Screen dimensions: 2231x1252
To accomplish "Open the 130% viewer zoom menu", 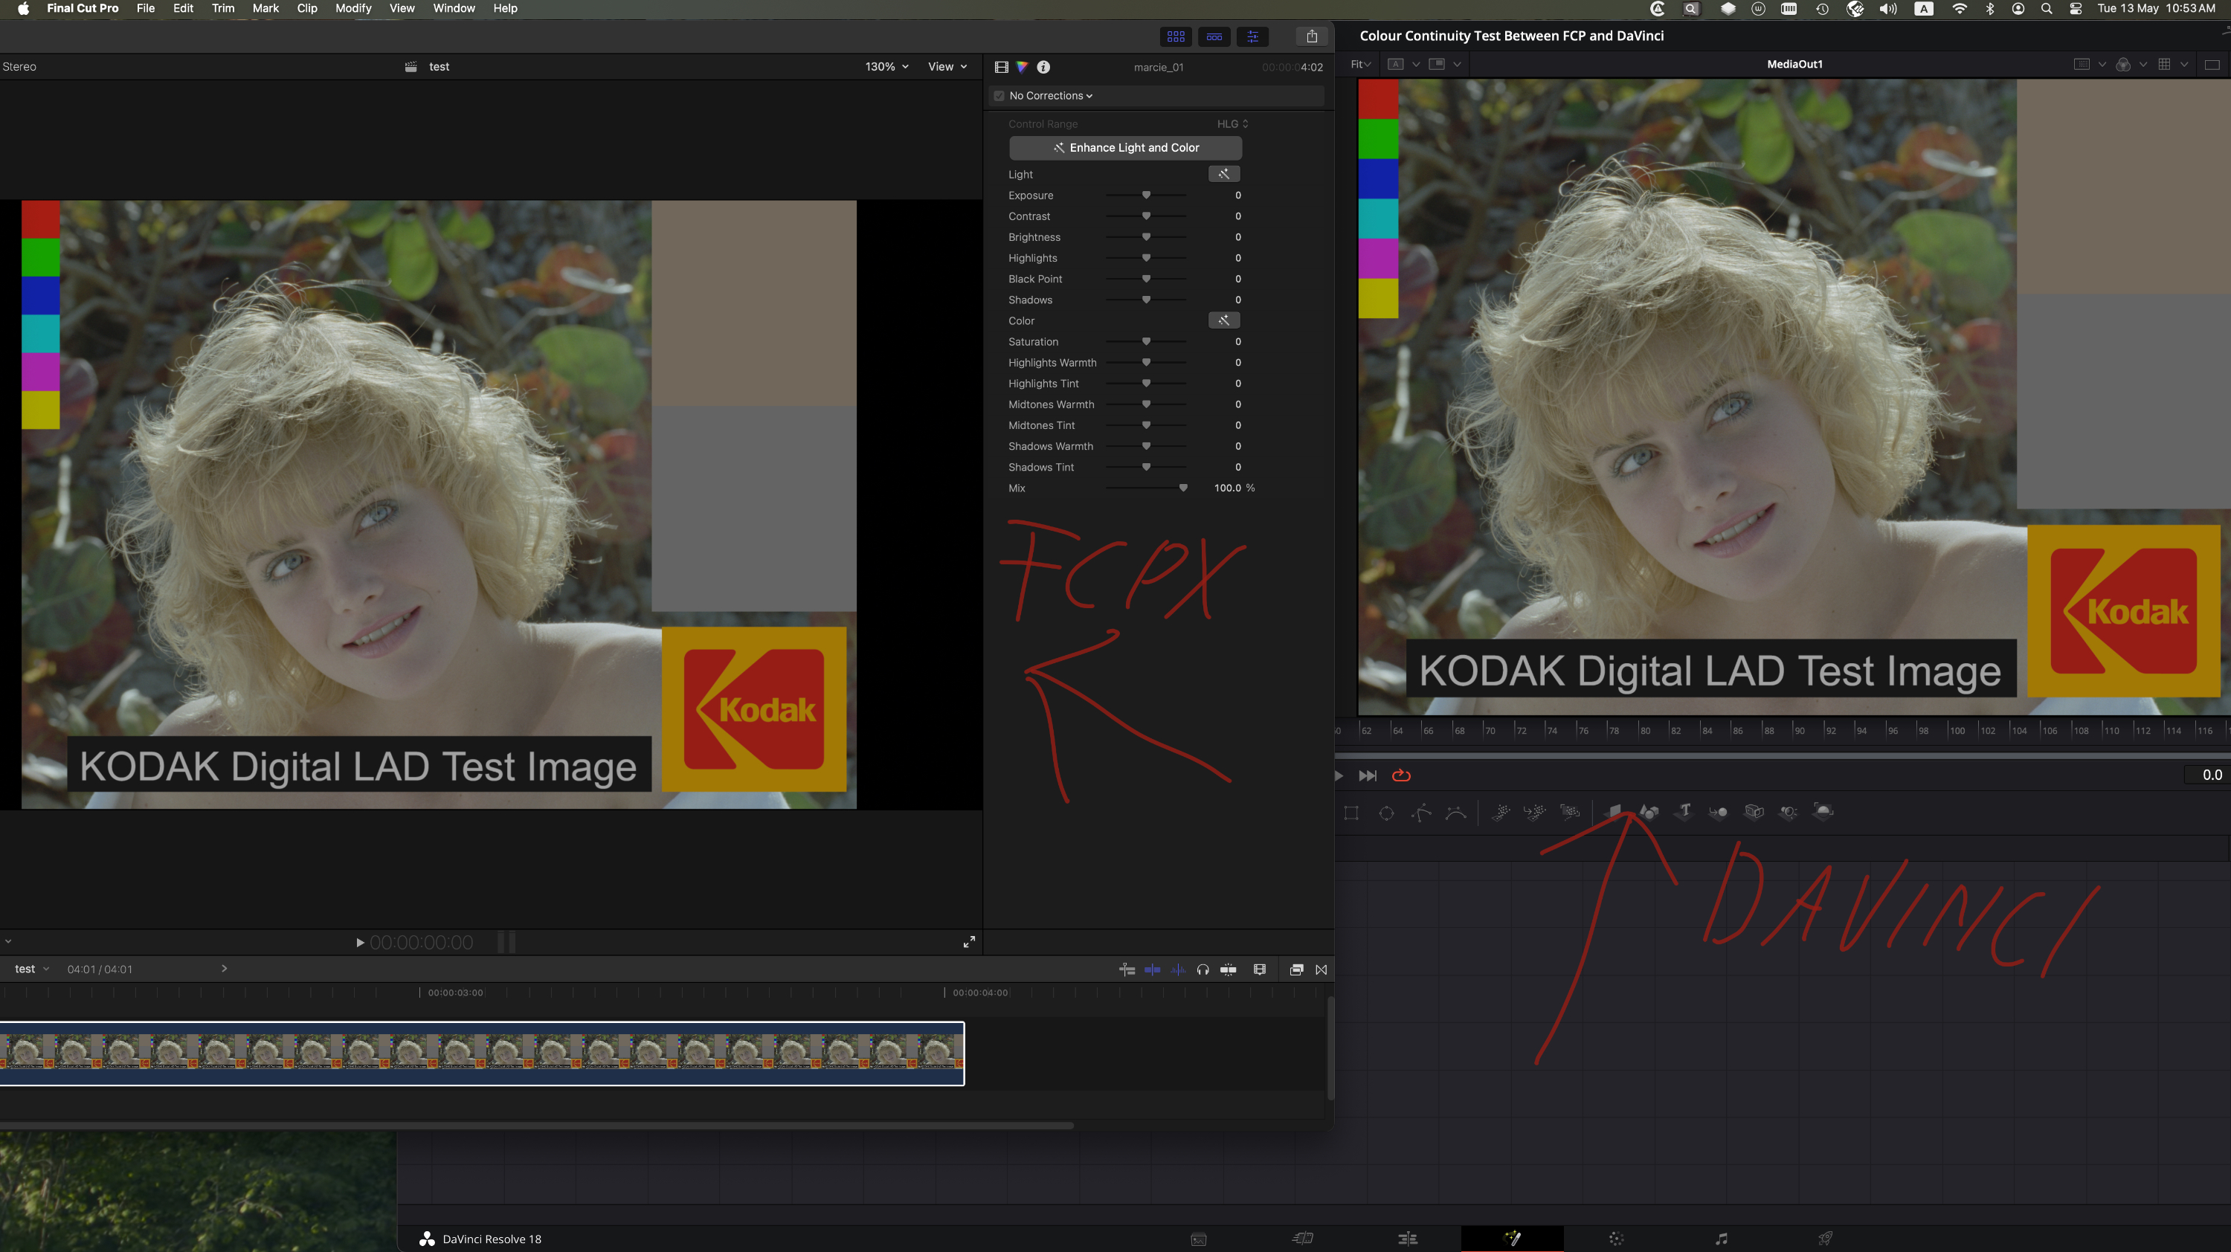I will coord(887,67).
